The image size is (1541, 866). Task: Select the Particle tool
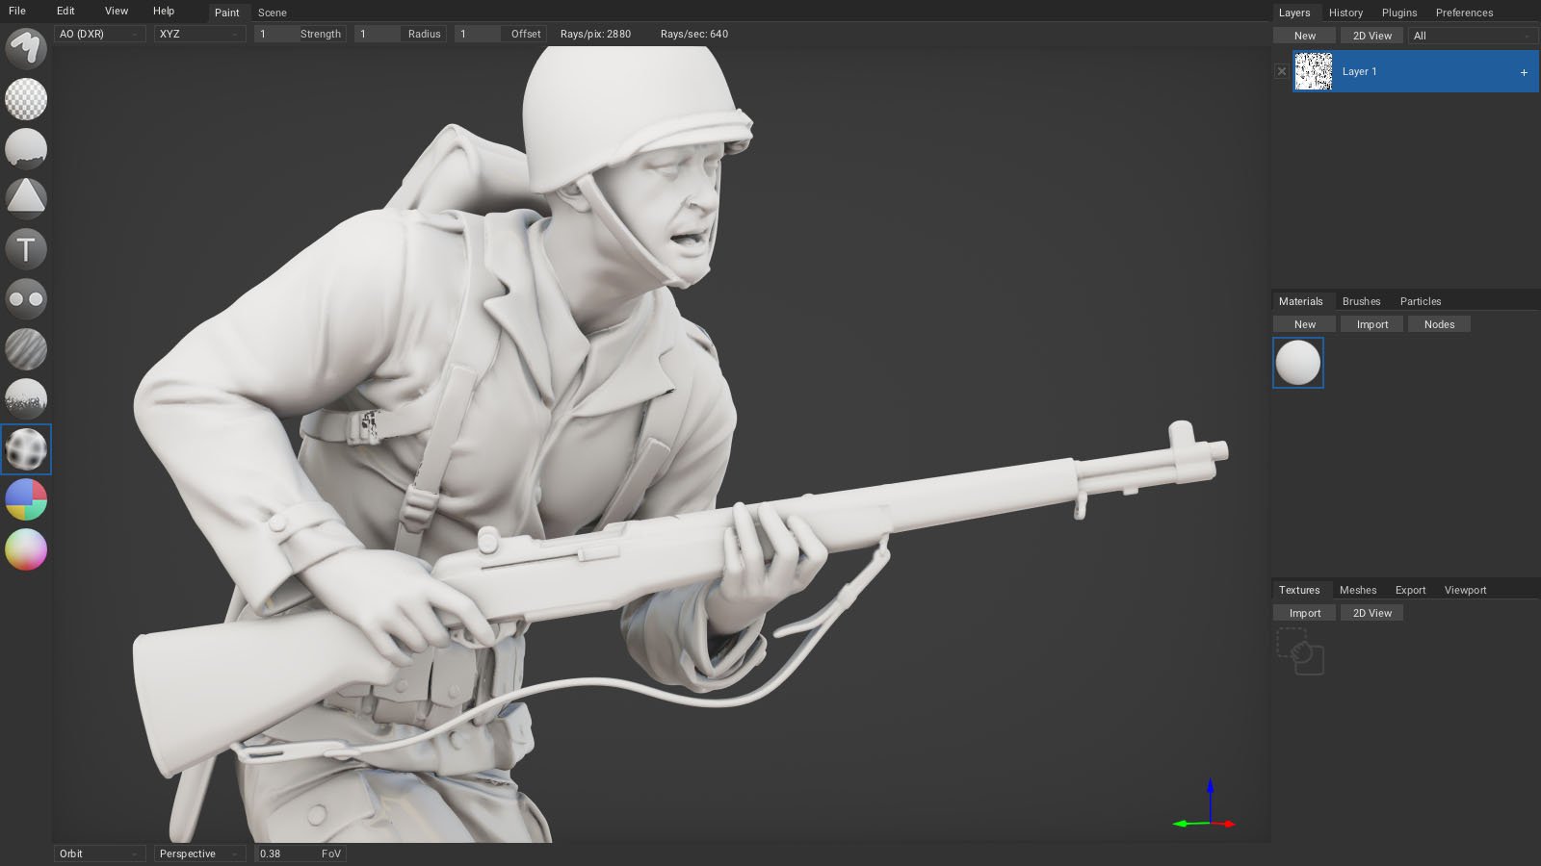(26, 399)
